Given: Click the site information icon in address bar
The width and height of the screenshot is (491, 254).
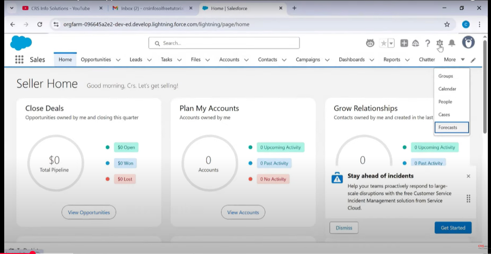Looking at the screenshot, I should 56,25.
